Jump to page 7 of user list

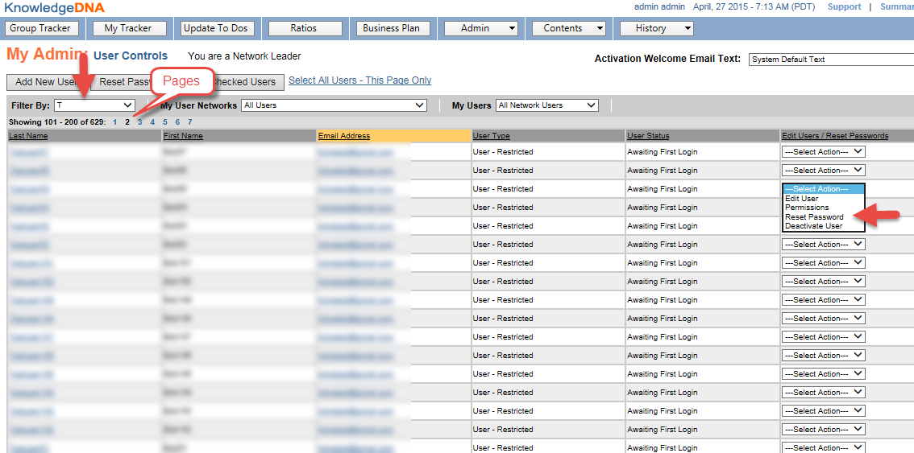pyautogui.click(x=189, y=122)
